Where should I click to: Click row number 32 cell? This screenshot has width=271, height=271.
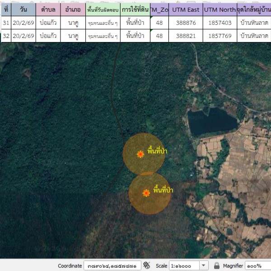tap(6, 36)
